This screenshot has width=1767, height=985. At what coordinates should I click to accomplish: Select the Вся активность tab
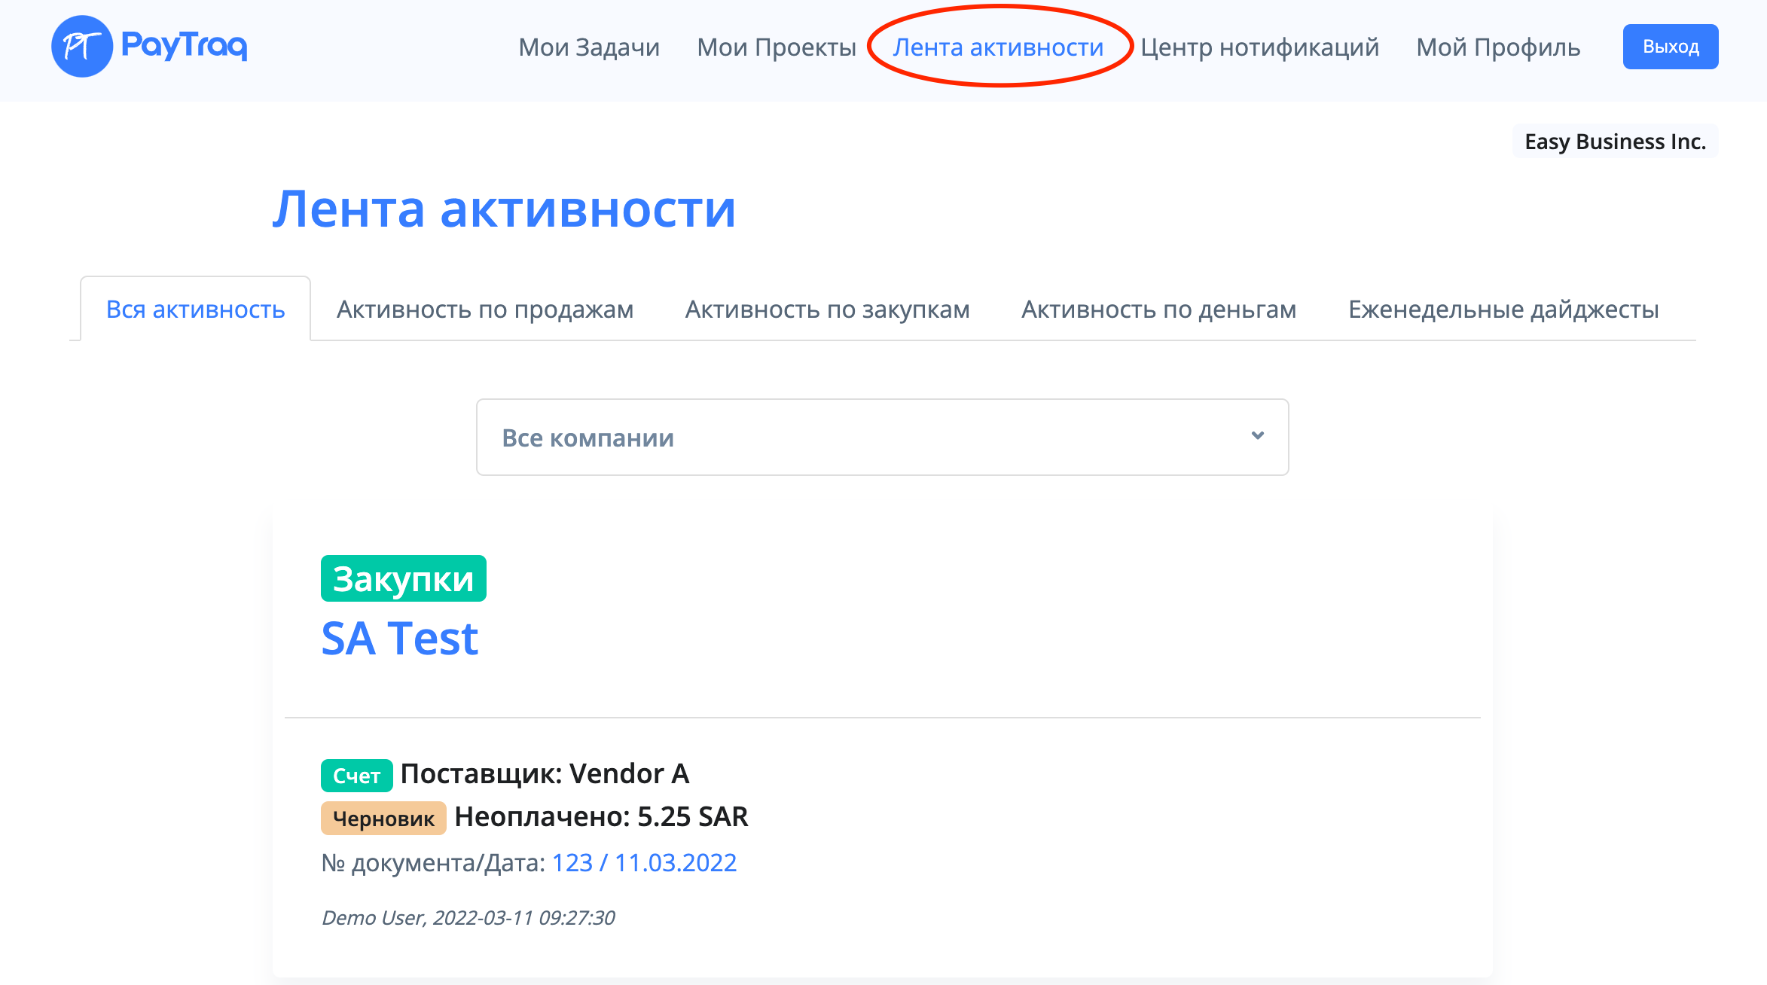(x=196, y=310)
